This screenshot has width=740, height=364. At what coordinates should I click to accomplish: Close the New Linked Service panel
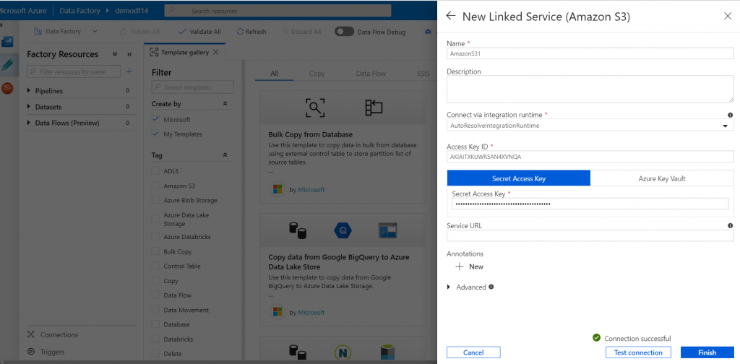point(727,16)
